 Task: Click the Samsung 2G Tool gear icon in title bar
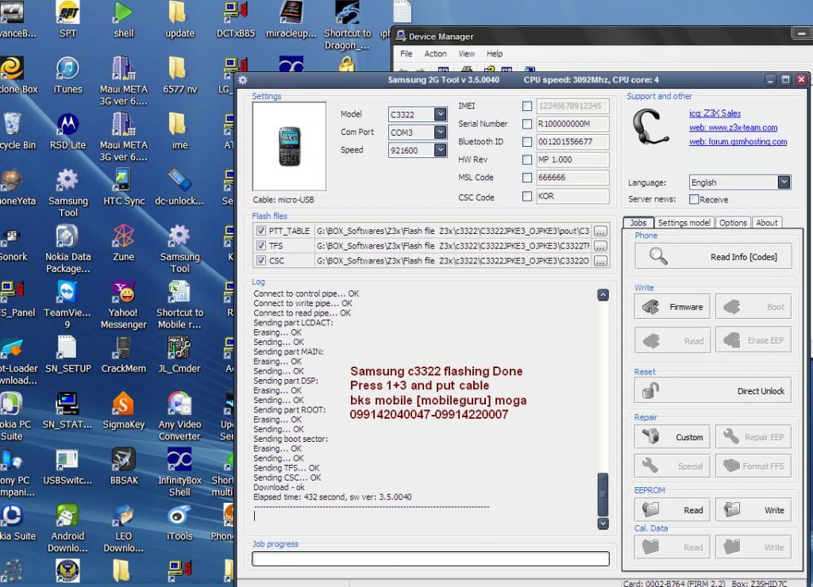coord(243,80)
